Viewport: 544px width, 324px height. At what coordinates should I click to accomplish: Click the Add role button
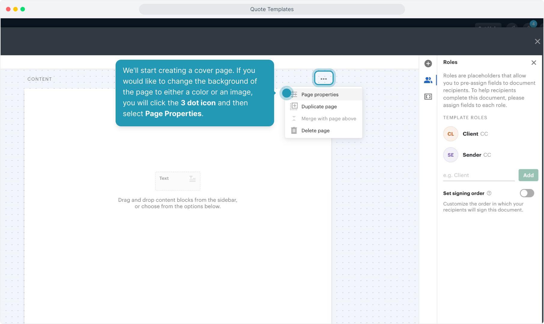point(528,175)
